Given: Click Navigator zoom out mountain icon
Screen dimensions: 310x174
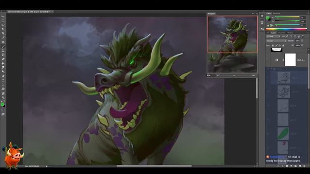Looking at the screenshot, I should (217, 75).
